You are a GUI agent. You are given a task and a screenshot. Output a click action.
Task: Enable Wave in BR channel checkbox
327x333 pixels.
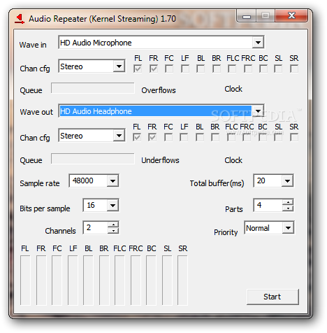click(217, 69)
